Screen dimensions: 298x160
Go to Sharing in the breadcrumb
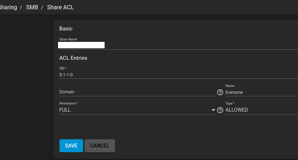click(x=8, y=8)
